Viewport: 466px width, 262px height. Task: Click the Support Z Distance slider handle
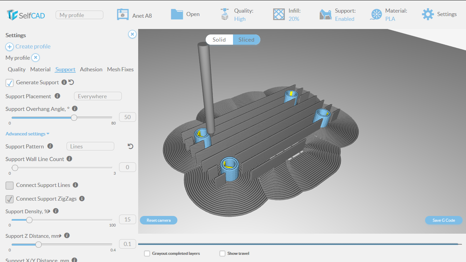pyautogui.click(x=39, y=244)
